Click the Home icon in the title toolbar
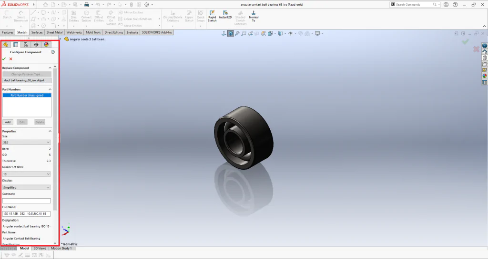Screen dimensions: 488x259 click(45, 5)
